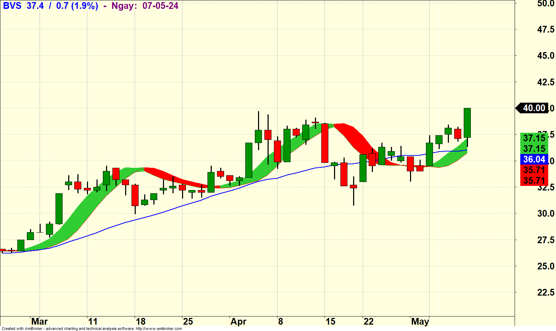
Task: Click the 15 date label on the time axis
Action: click(x=330, y=321)
